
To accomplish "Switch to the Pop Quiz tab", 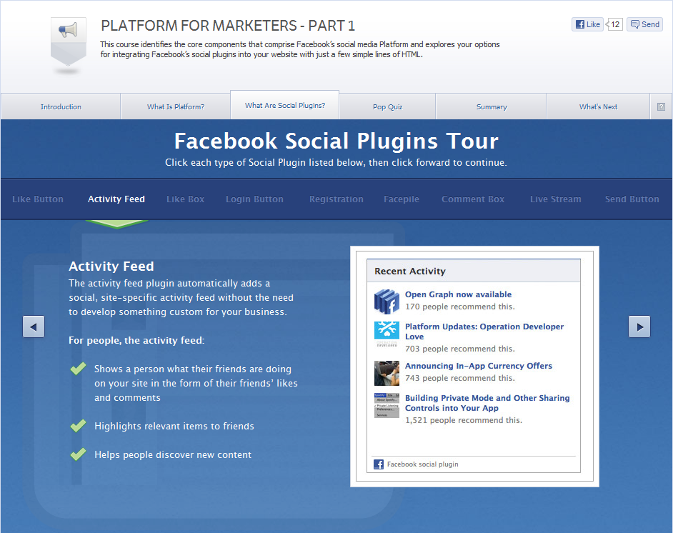I will [x=387, y=107].
